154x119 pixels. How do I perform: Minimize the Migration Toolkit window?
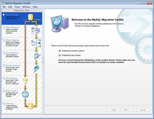pos(138,3)
